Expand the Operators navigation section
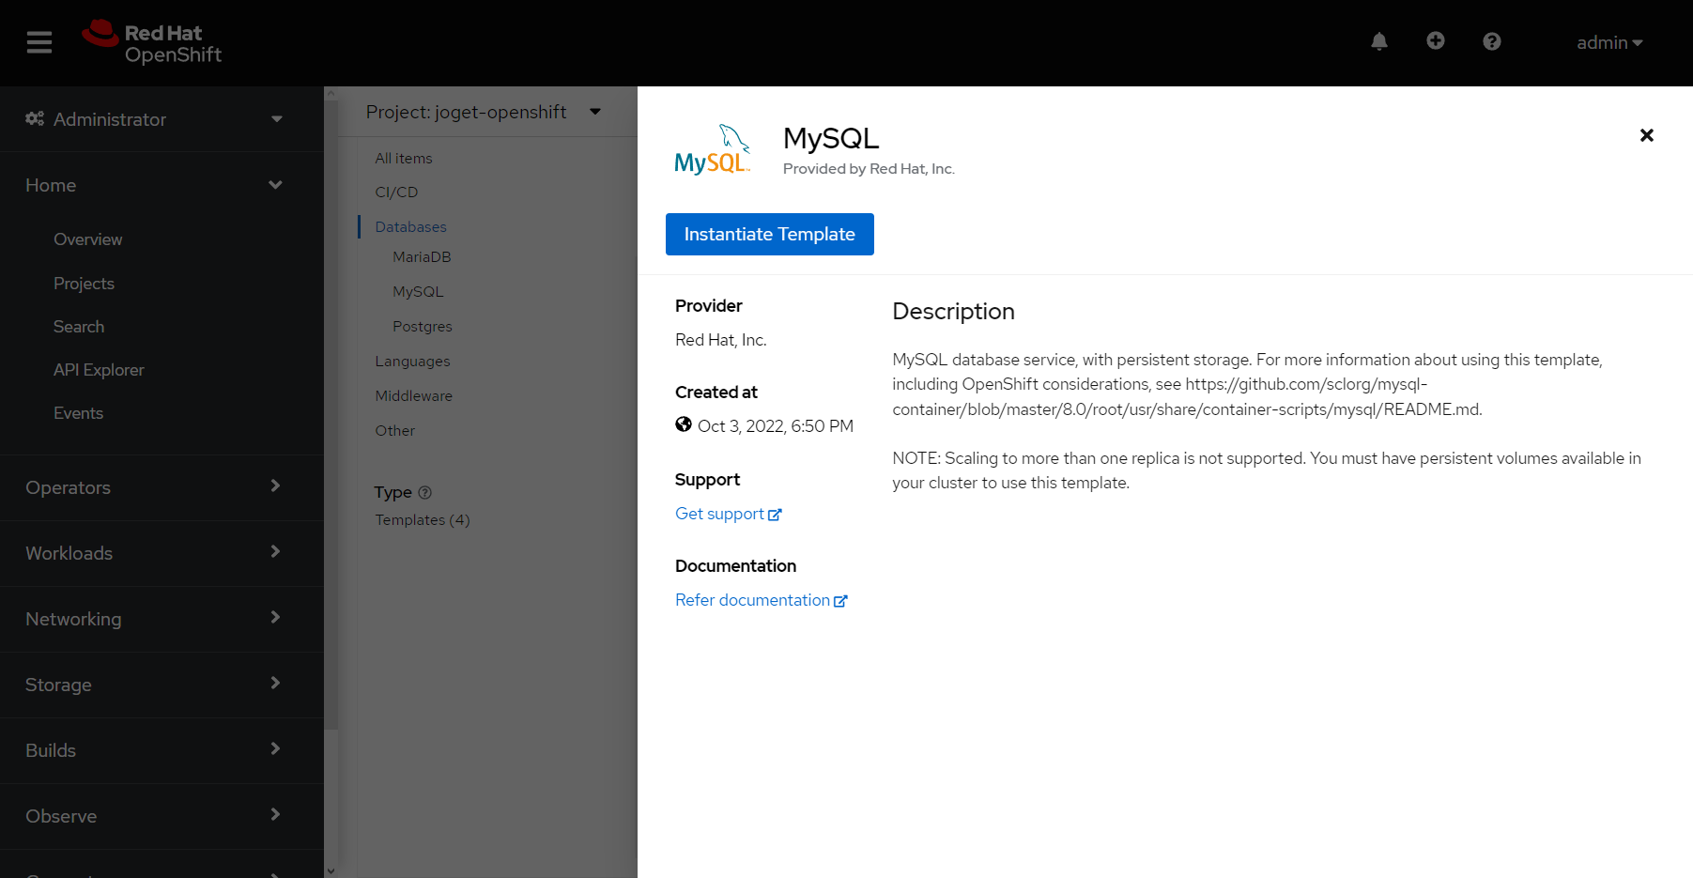This screenshot has width=1693, height=878. (155, 487)
